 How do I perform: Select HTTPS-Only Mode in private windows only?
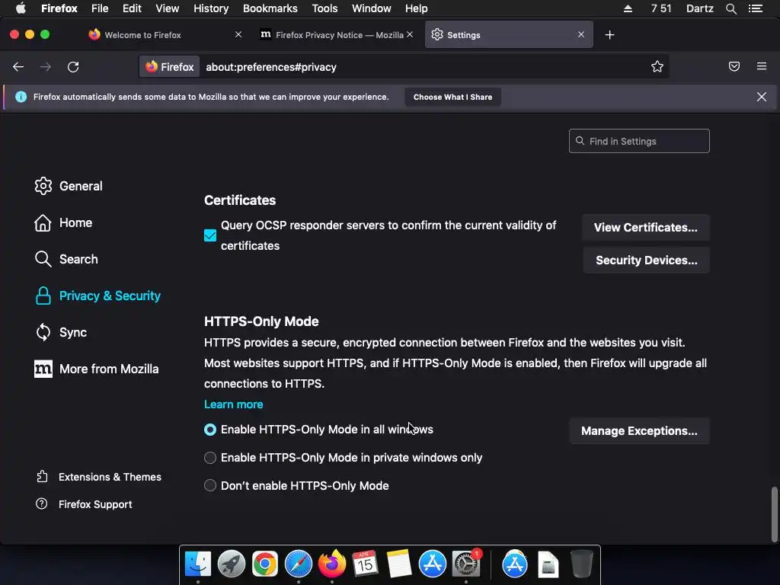210,458
